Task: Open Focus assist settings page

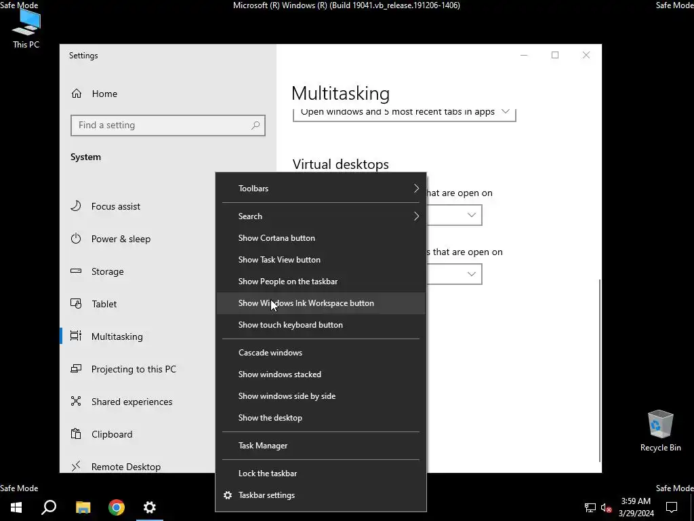Action: click(137, 206)
